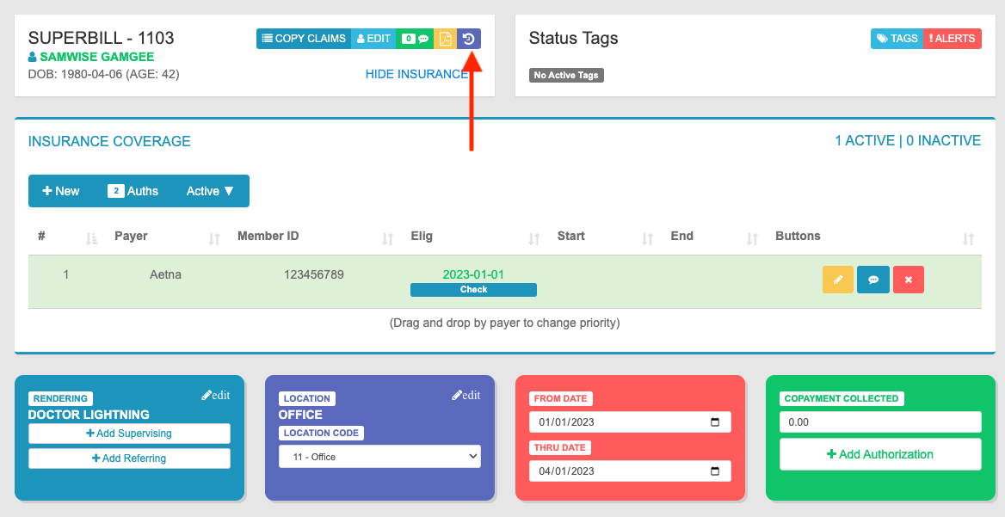Click the green speech bubble icon in toolbar
1005x517 pixels.
[x=423, y=38]
